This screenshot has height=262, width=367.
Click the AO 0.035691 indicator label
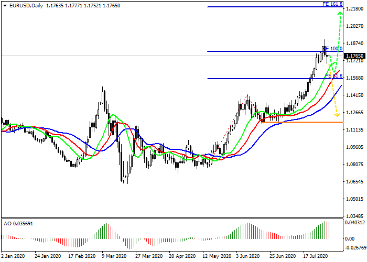pos(18,223)
